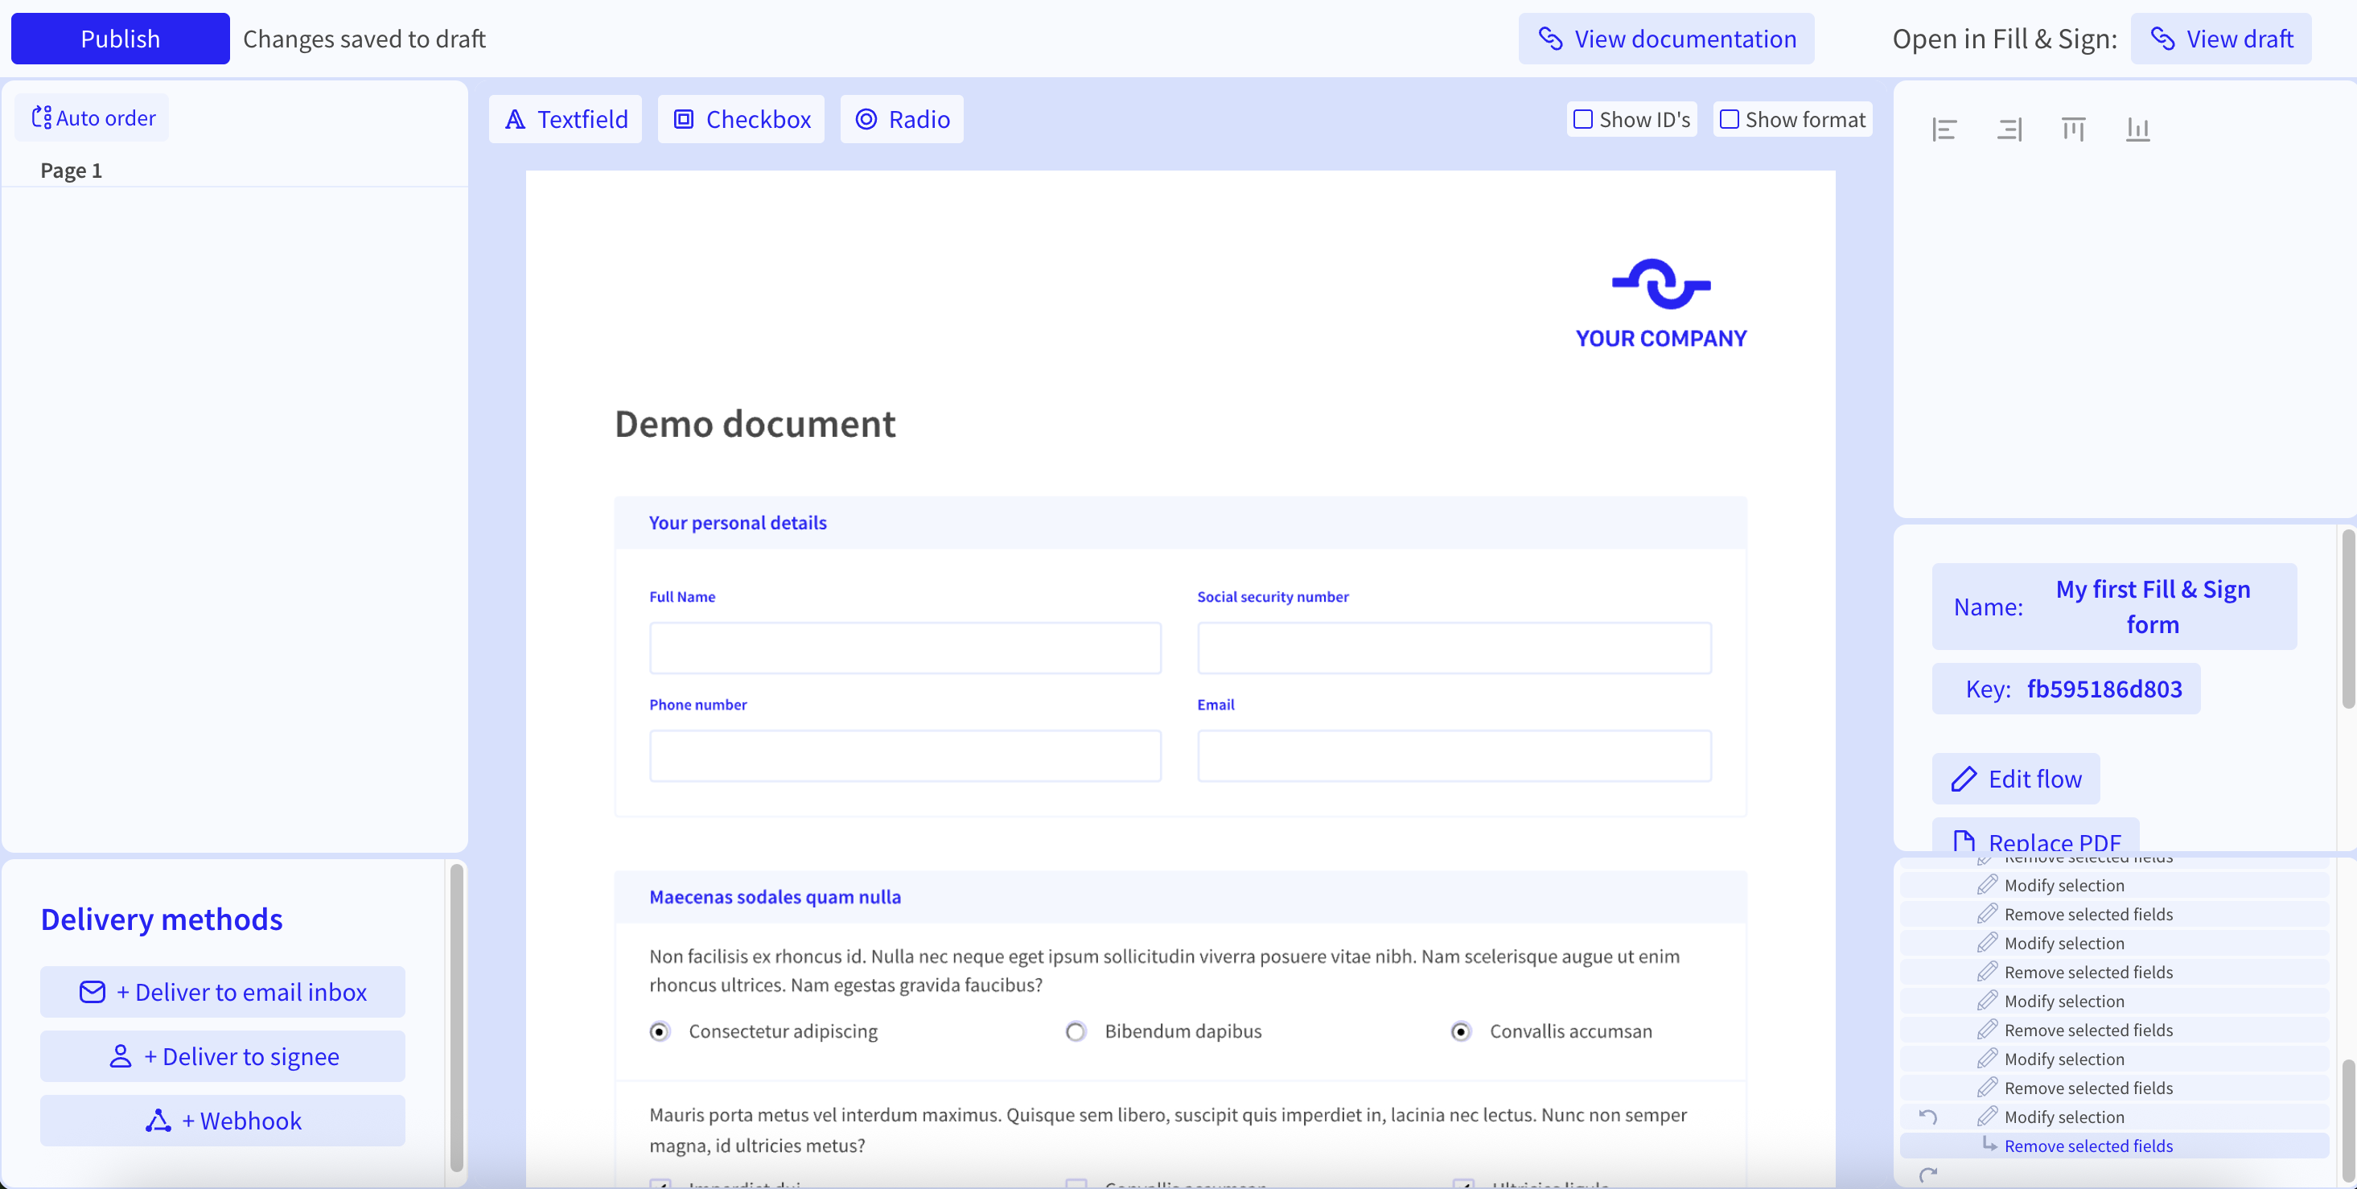
Task: Add a Webhook delivery method
Action: coord(222,1121)
